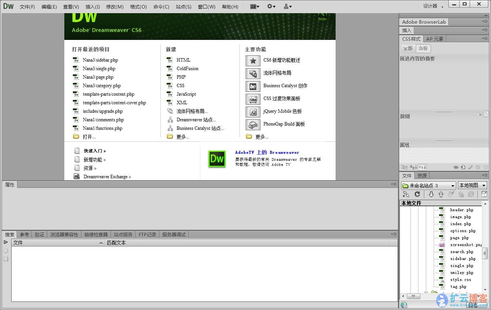Open the 未命名站点 3 site dropdown

428,186
